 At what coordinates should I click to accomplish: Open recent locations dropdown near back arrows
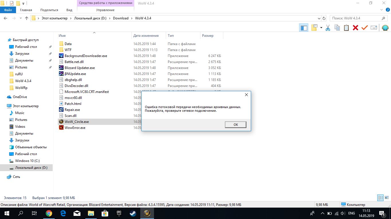coord(20,18)
